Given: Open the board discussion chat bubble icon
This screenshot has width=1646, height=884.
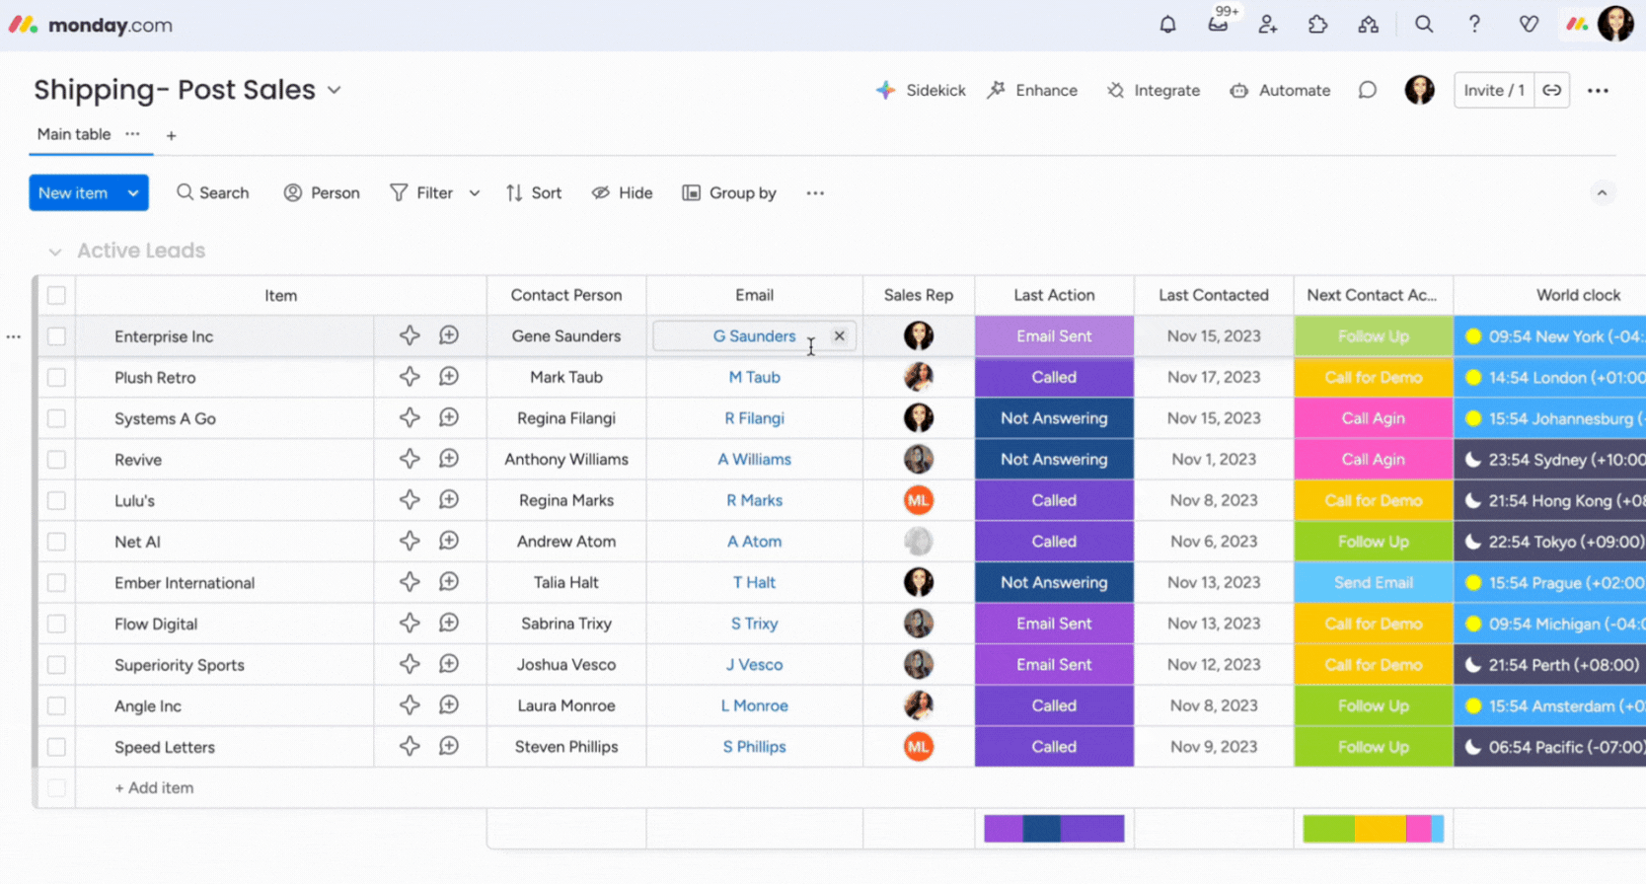Looking at the screenshot, I should point(1367,91).
